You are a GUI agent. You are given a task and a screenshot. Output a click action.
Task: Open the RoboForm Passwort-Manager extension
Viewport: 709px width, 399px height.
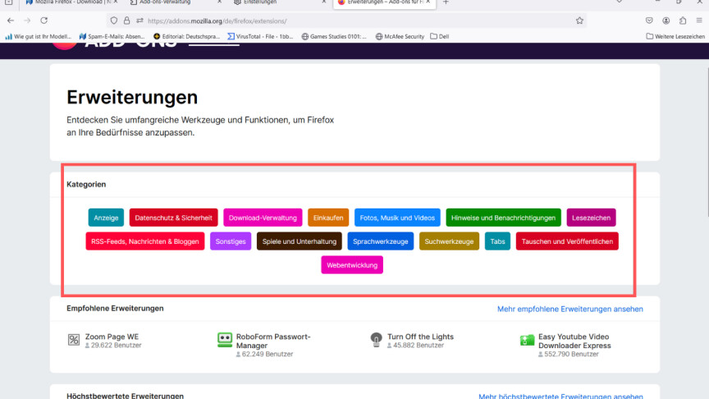coord(273,341)
